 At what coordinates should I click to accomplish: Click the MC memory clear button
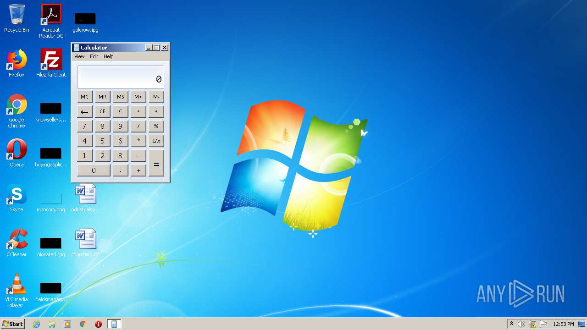(84, 97)
